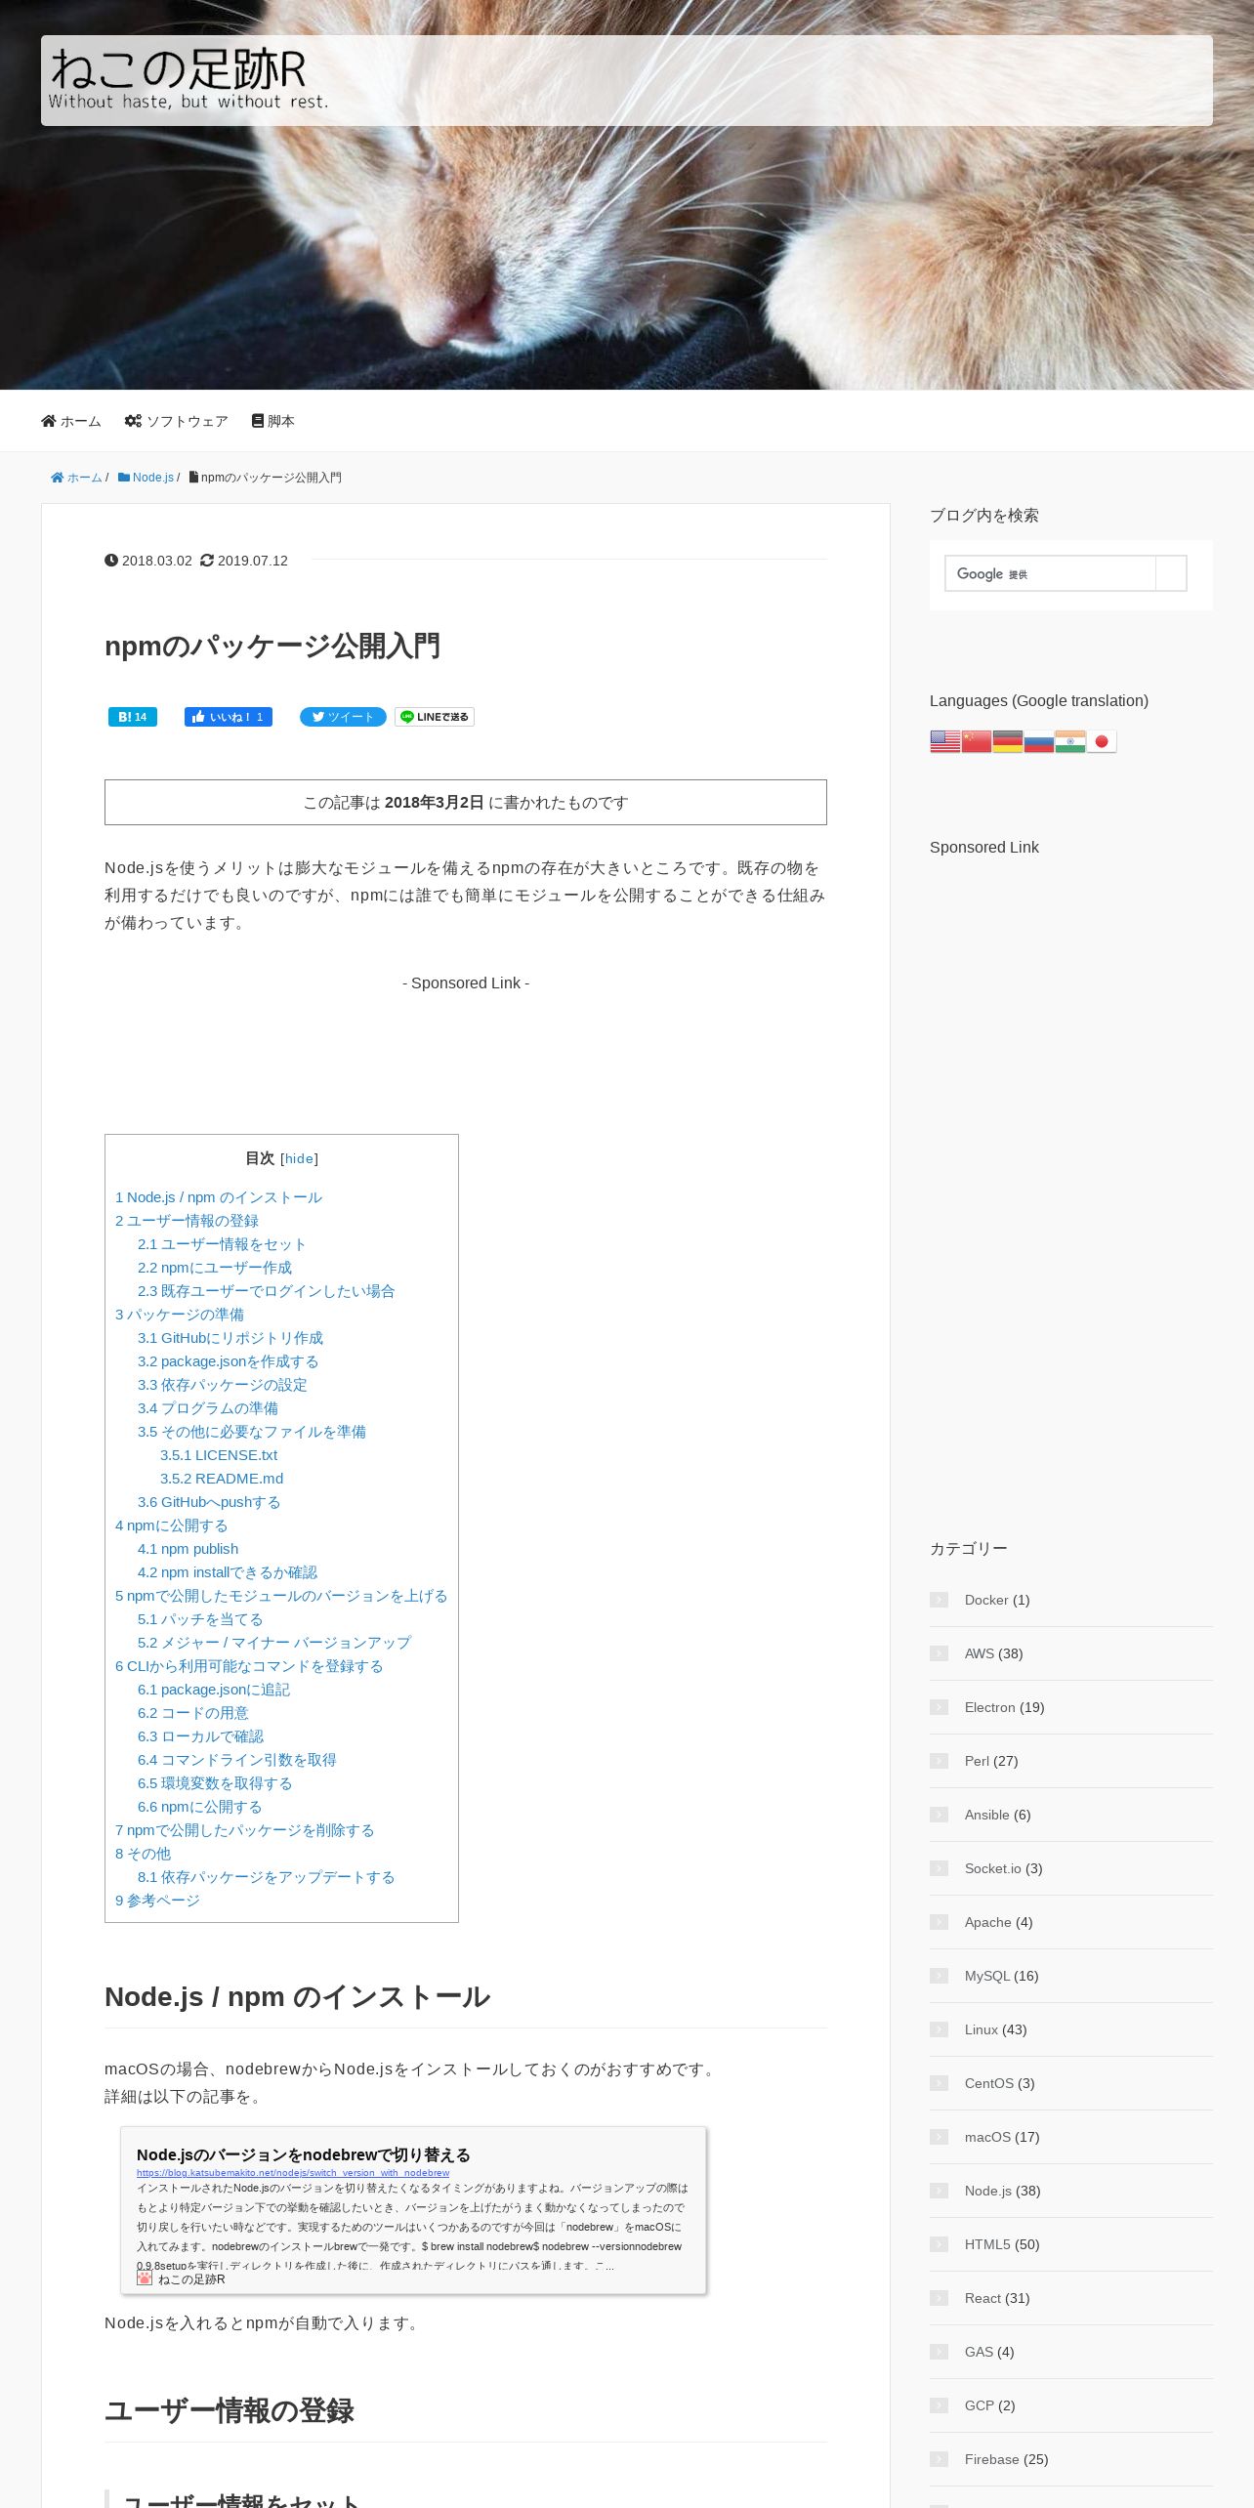1254x2508 pixels.
Task: Open the Apache category link
Action: [x=988, y=1922]
